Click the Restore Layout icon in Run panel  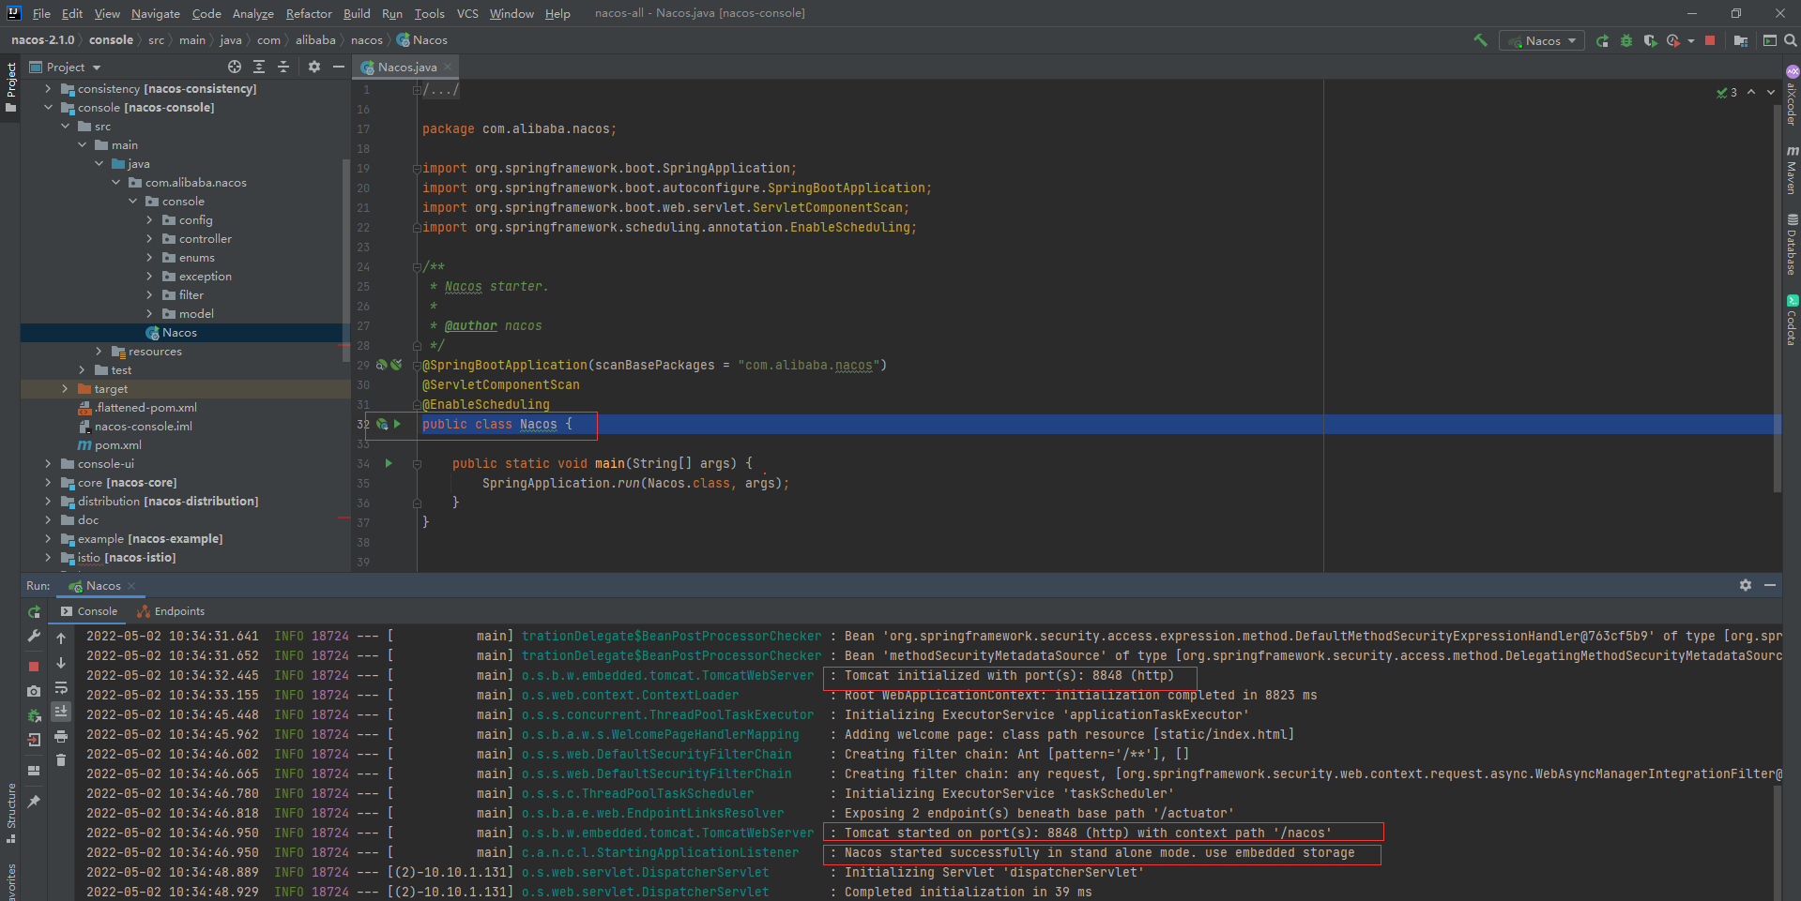tap(34, 771)
